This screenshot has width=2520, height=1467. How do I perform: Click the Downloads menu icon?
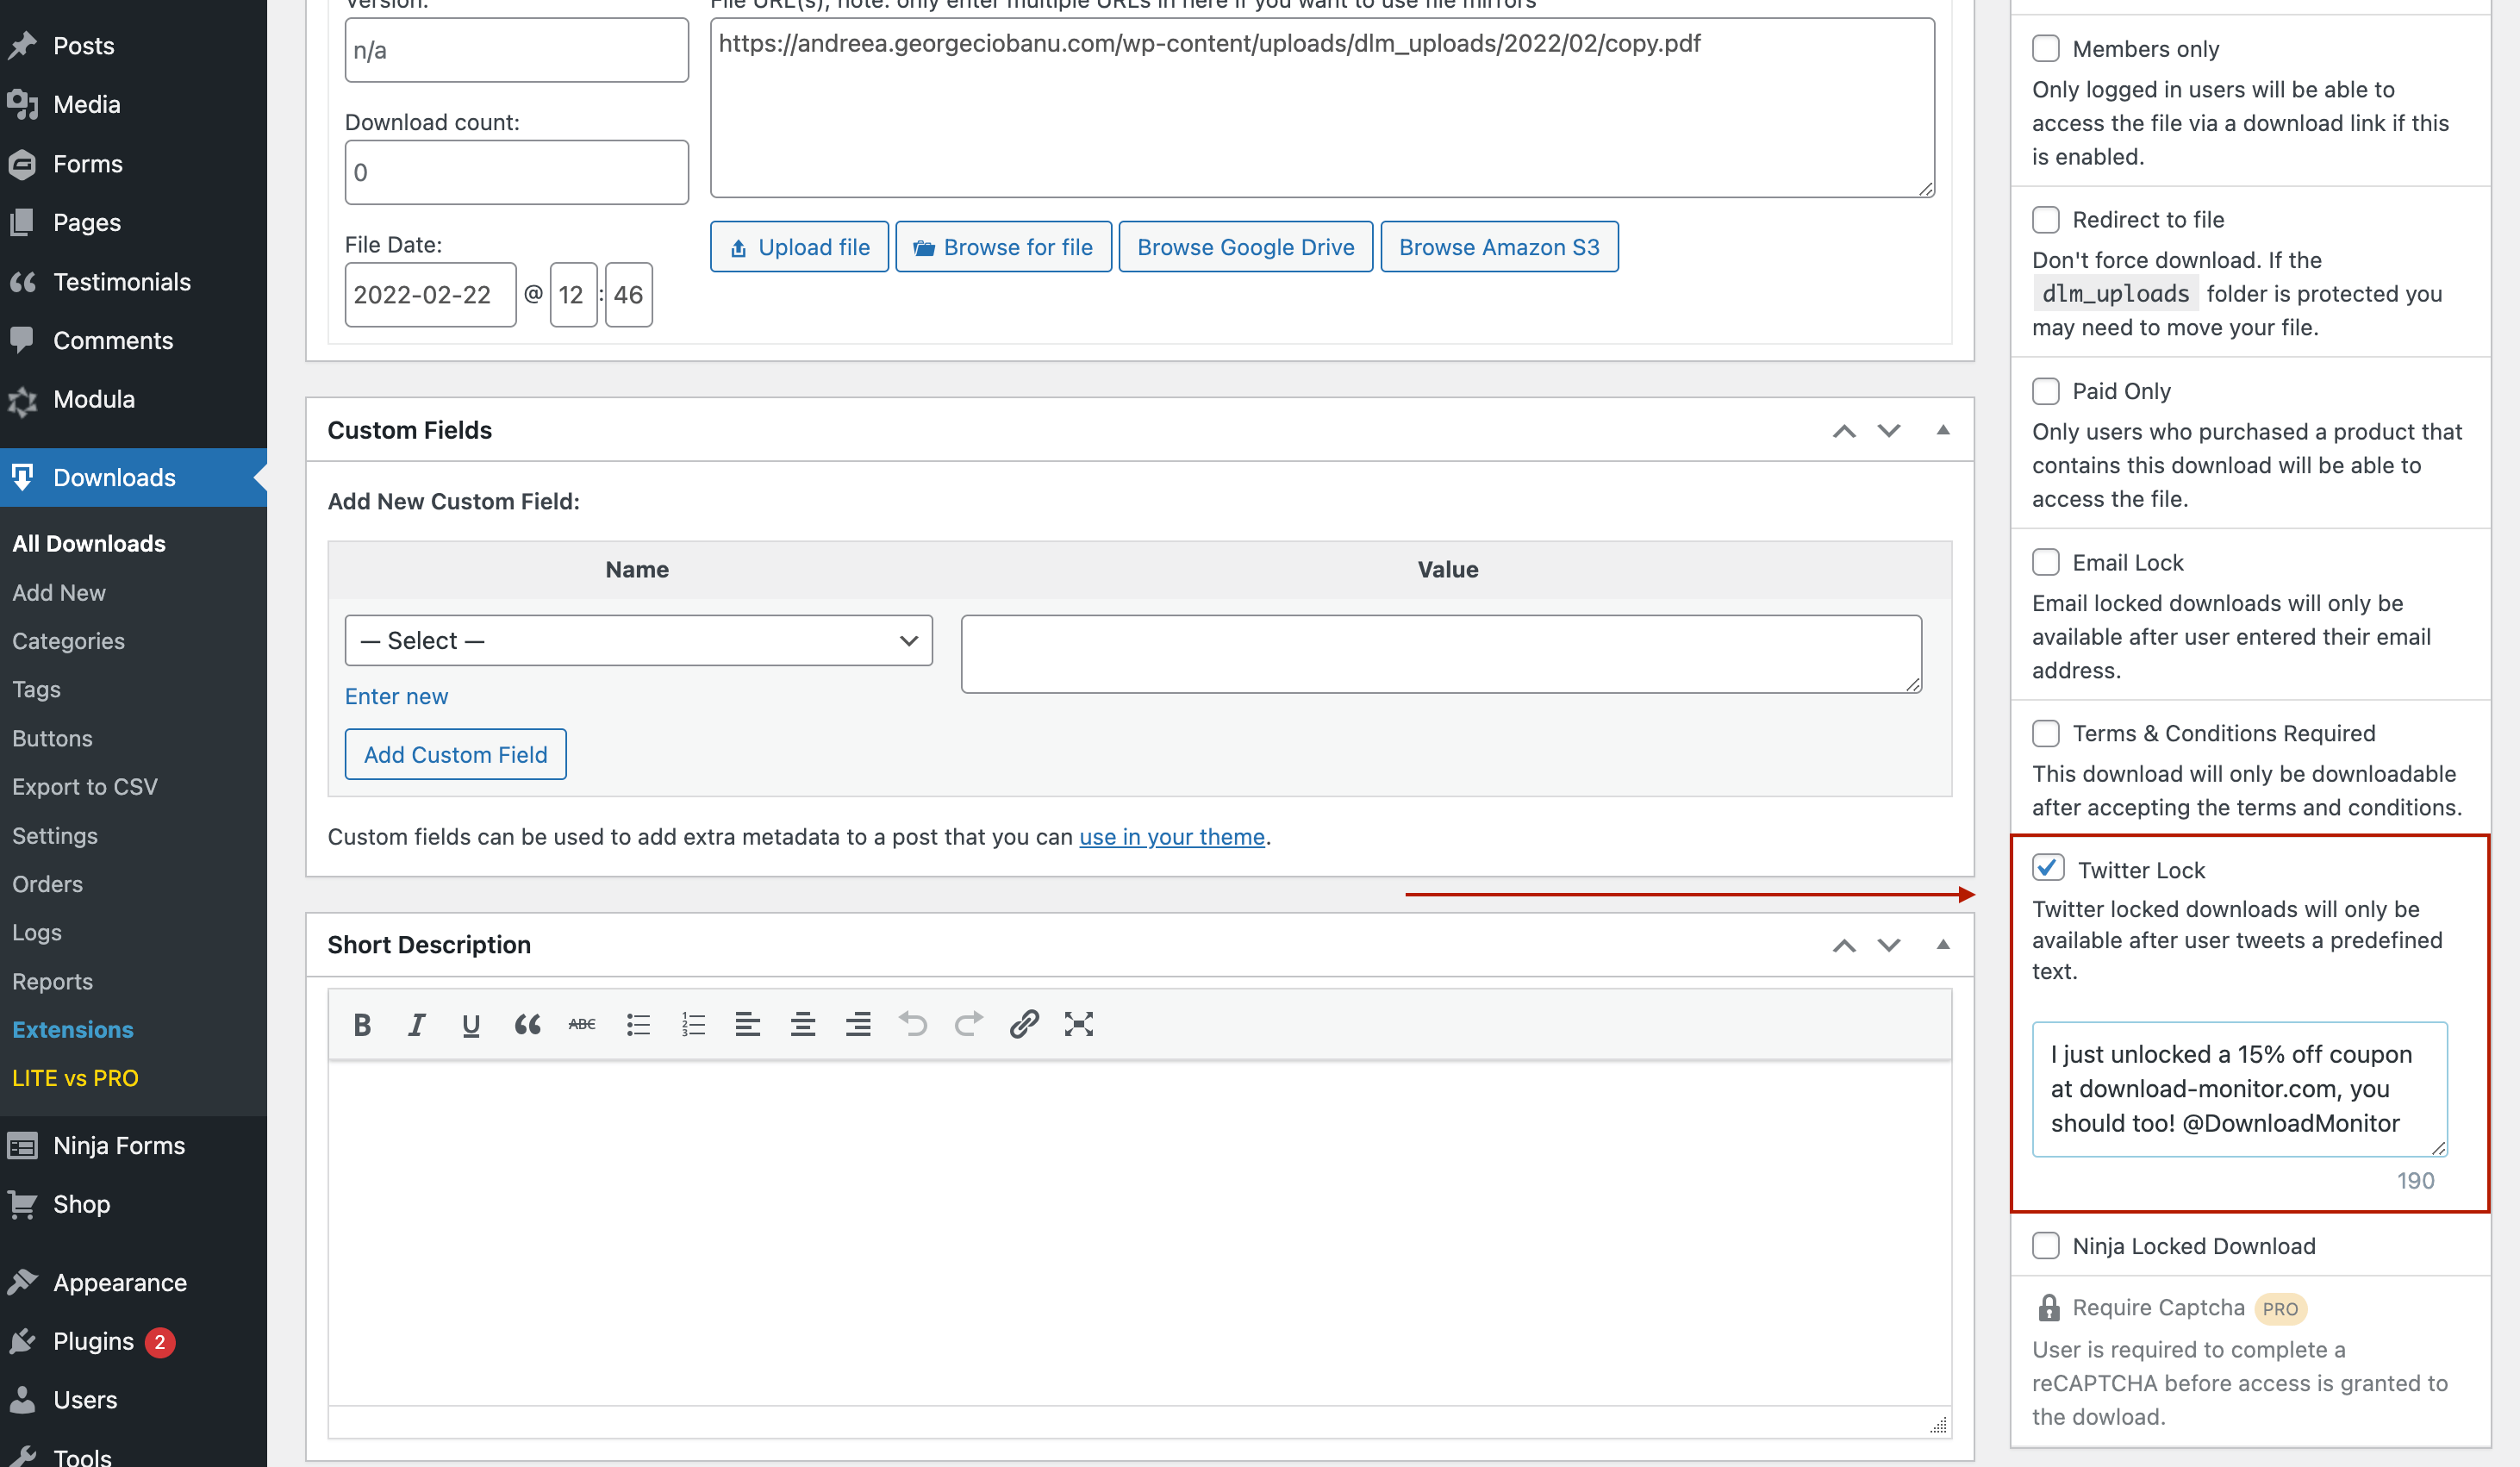[x=22, y=477]
